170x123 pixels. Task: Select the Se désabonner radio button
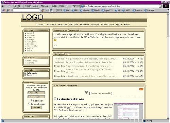(x=29, y=104)
